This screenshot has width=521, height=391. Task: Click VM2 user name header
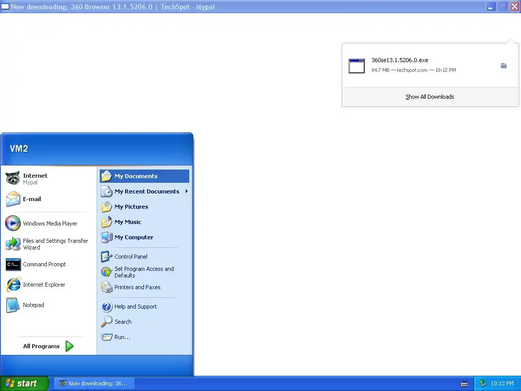[x=19, y=149]
